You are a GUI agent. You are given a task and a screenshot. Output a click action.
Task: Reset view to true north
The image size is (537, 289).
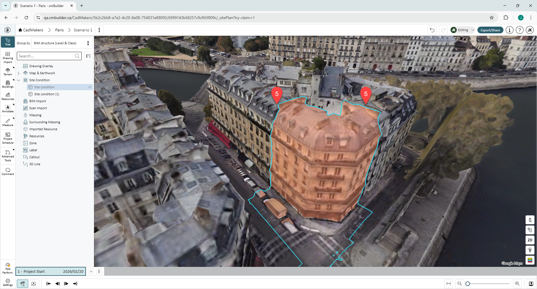tap(530, 220)
